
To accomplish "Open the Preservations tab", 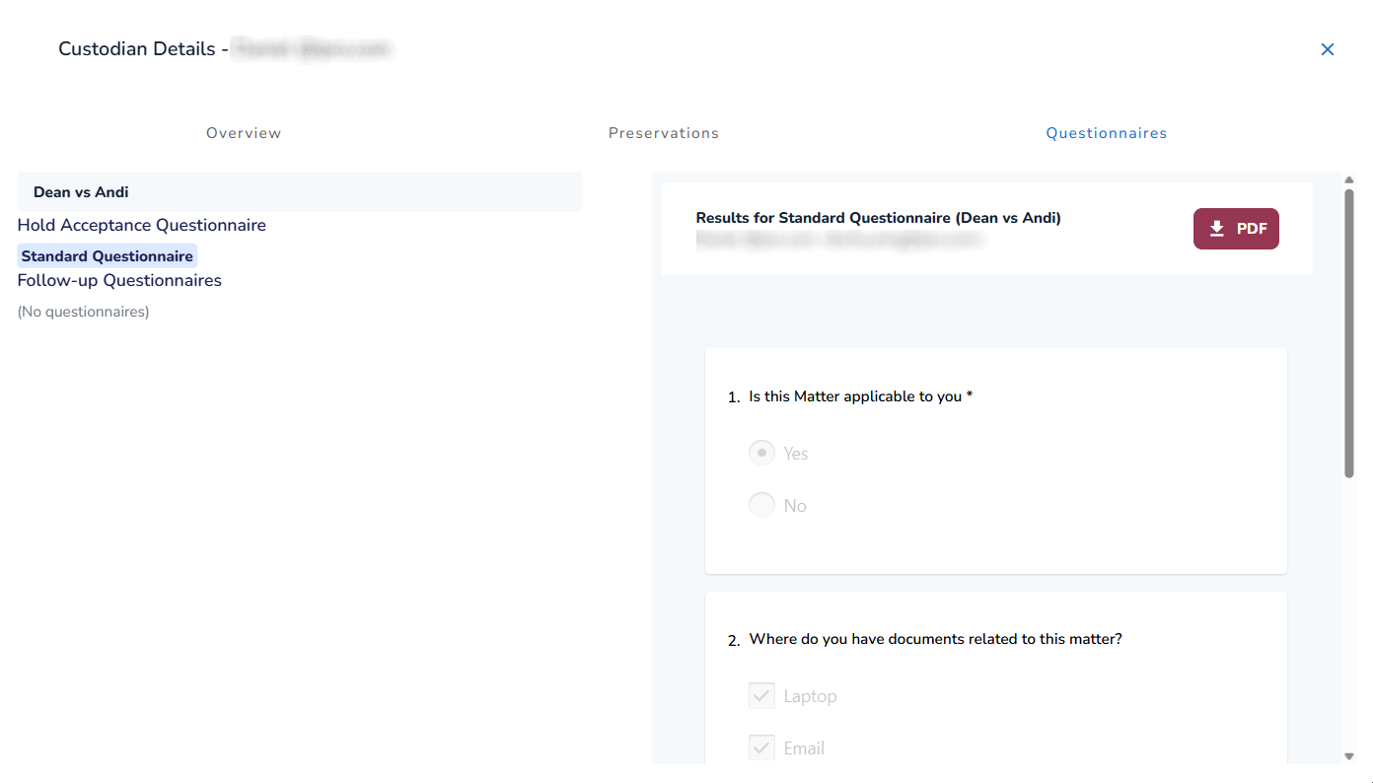I will (x=663, y=133).
